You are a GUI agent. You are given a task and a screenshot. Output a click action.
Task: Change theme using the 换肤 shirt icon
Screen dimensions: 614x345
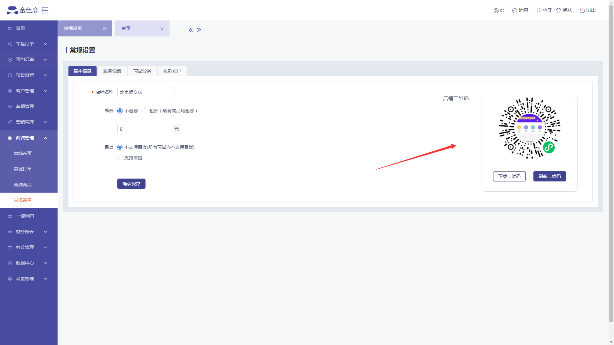(559, 11)
